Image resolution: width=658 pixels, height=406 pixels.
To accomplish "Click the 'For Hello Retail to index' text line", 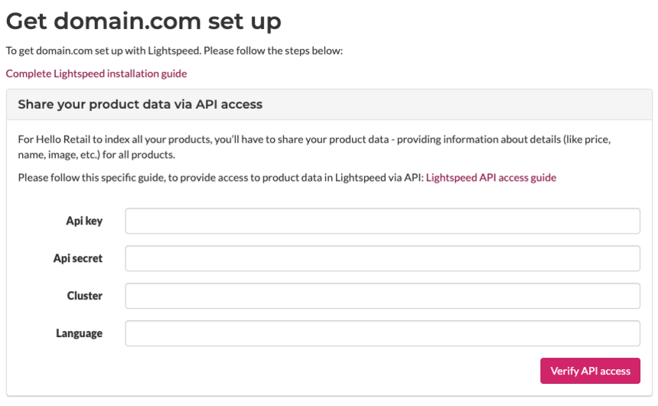I will click(x=230, y=141).
